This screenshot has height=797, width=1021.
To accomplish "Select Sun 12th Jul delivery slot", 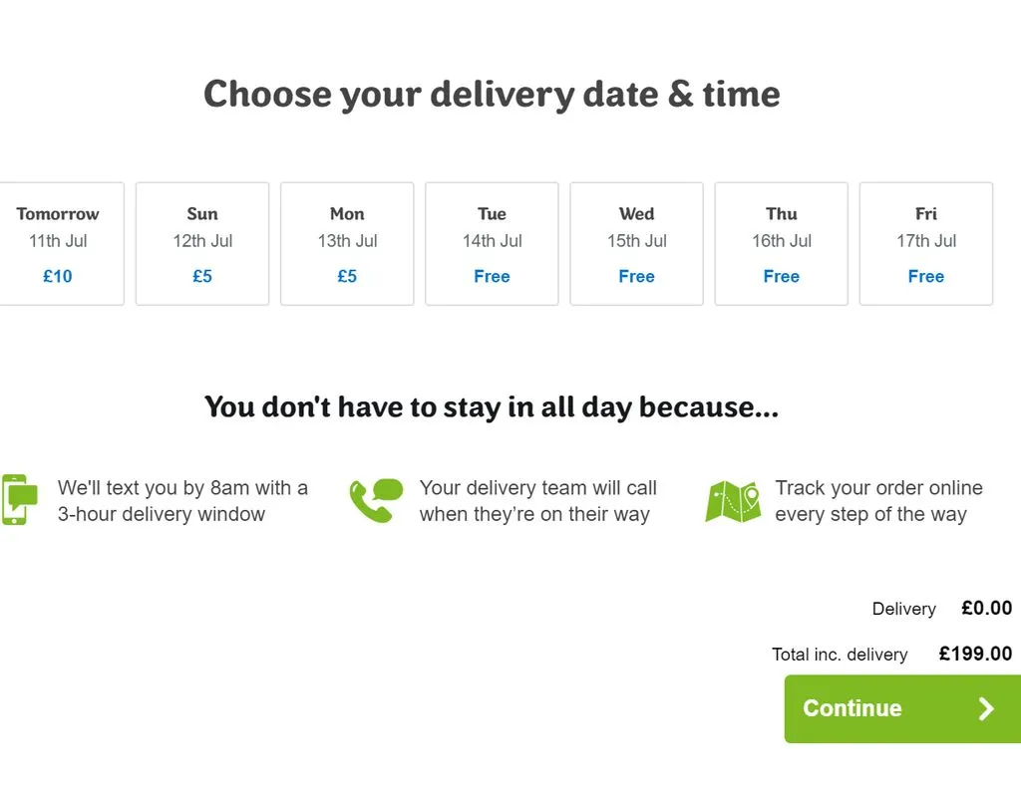I will pyautogui.click(x=202, y=243).
